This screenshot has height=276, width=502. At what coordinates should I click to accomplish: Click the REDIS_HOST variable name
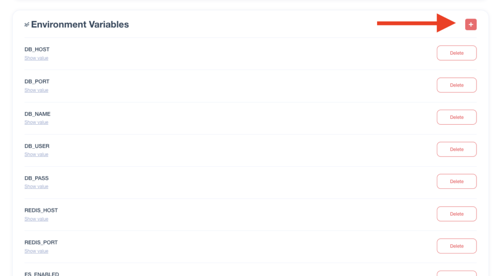coord(41,210)
